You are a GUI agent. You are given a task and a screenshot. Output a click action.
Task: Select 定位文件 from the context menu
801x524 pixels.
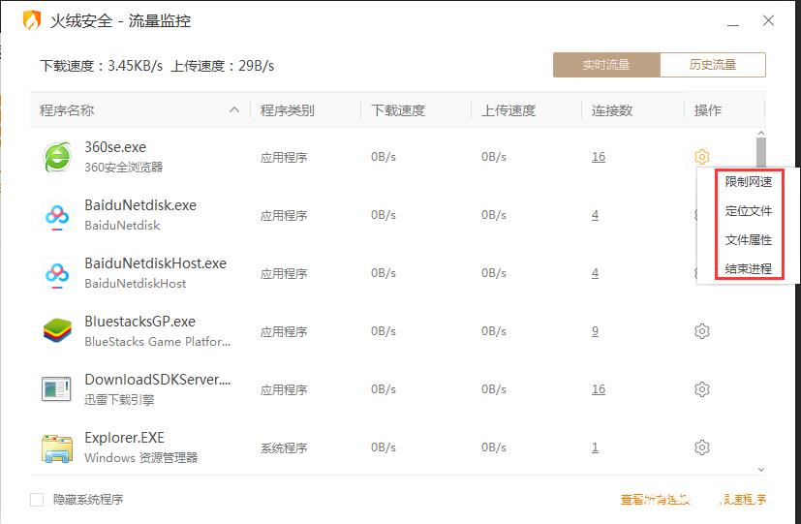[x=749, y=211]
